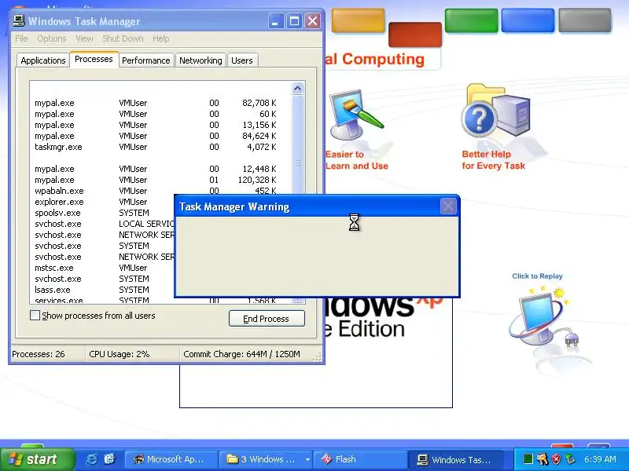This screenshot has width=629, height=471.
Task: Open the Easier to Learn and Use link
Action: point(357,160)
